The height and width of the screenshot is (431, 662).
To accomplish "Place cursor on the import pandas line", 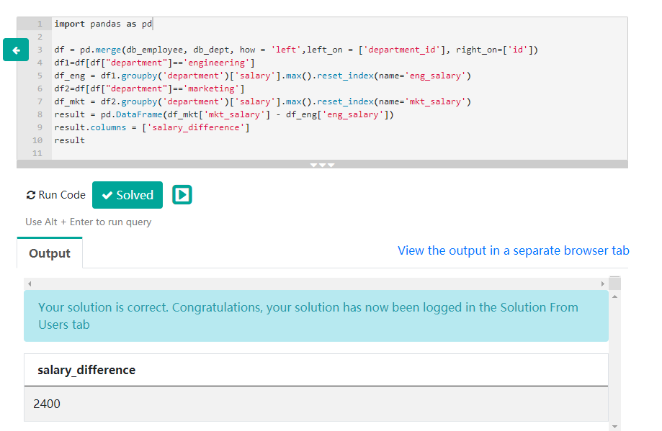I will [x=103, y=24].
